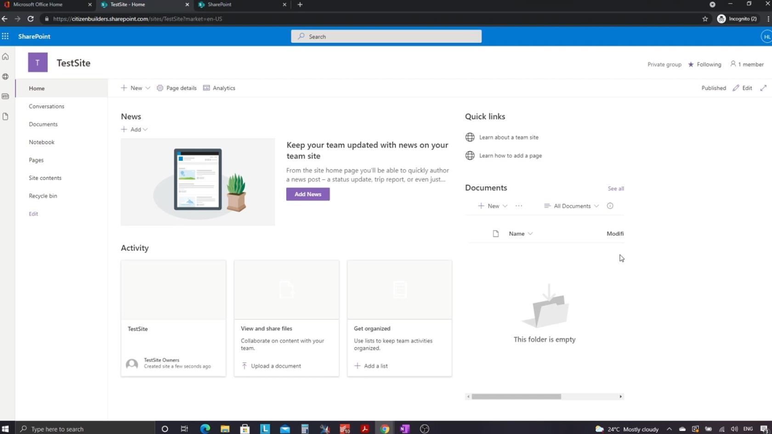Open a new browser tab with plus icon
Screen dimensions: 772x434
300,5
